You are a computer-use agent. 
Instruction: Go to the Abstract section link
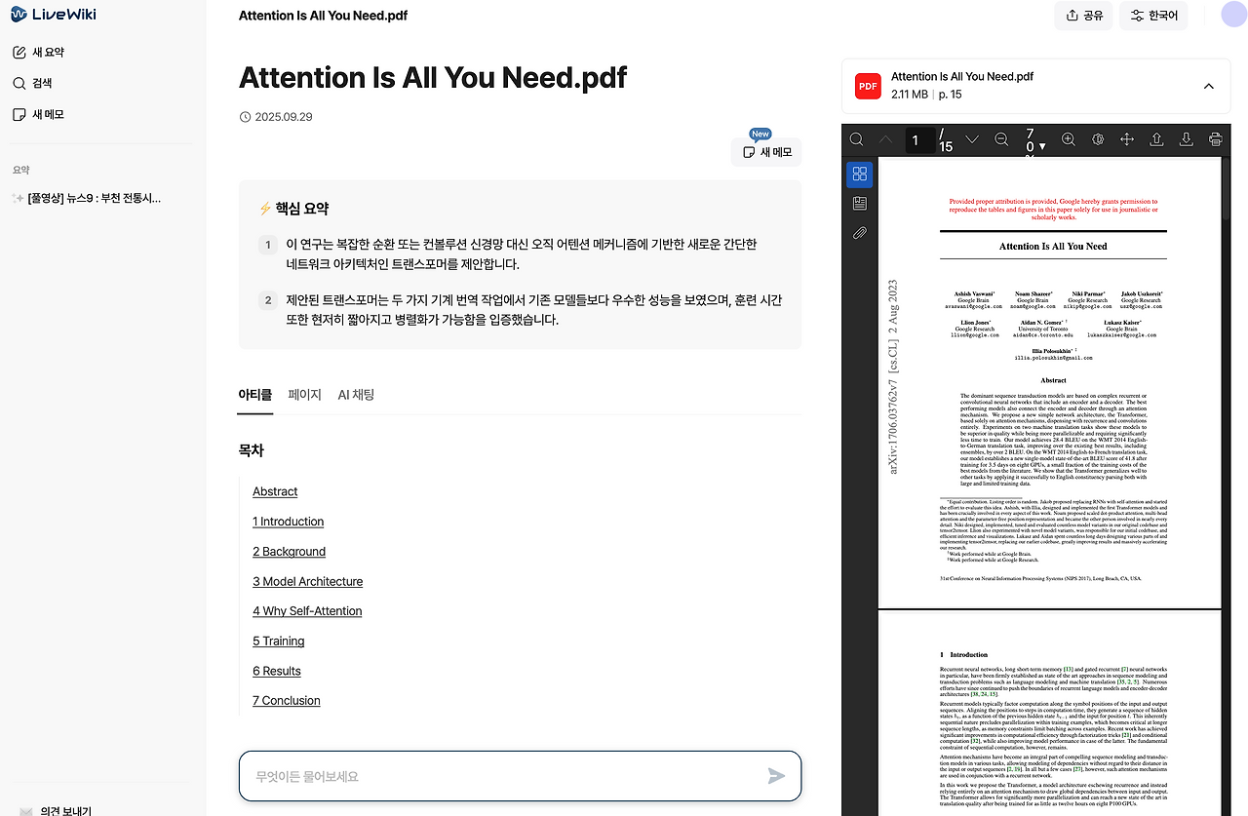click(x=275, y=491)
